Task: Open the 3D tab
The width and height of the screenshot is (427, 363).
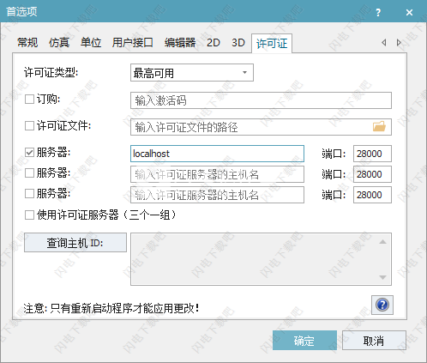Action: tap(238, 43)
